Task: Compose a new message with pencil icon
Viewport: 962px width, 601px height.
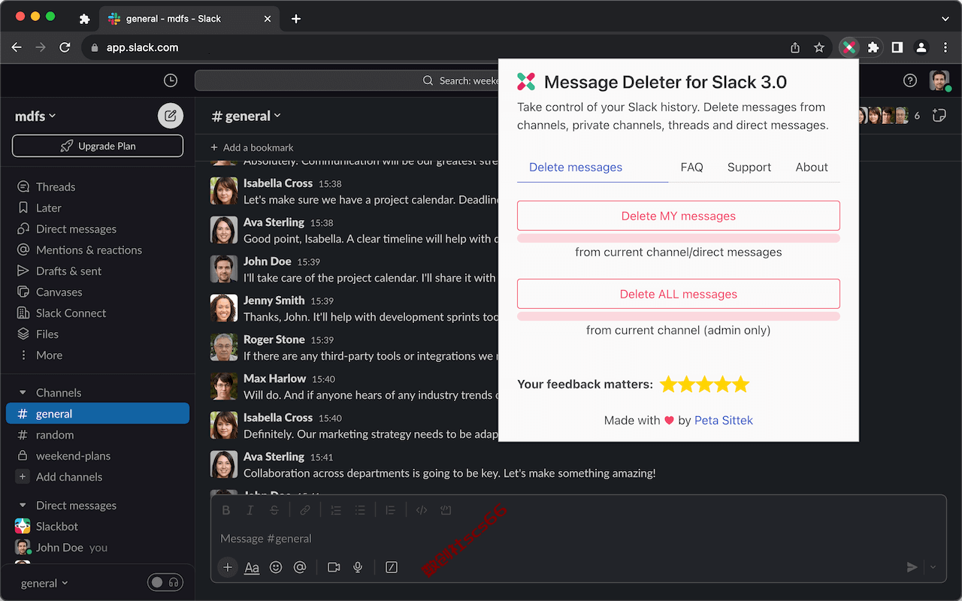Action: coord(171,116)
